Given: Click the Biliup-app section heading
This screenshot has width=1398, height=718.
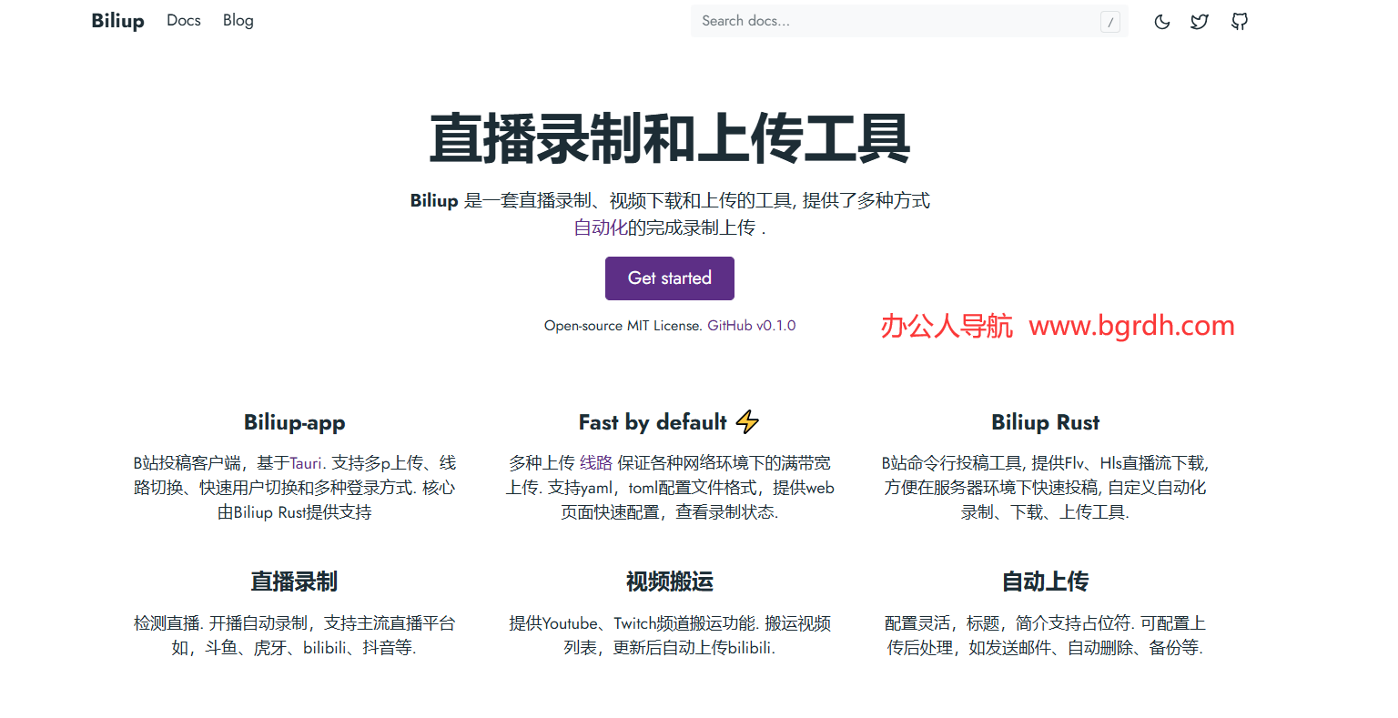Looking at the screenshot, I should pos(294,421).
